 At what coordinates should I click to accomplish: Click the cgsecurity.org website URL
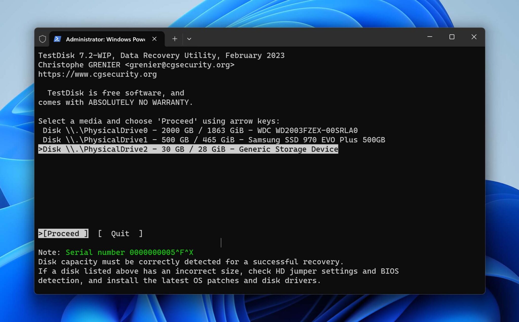[x=98, y=74]
